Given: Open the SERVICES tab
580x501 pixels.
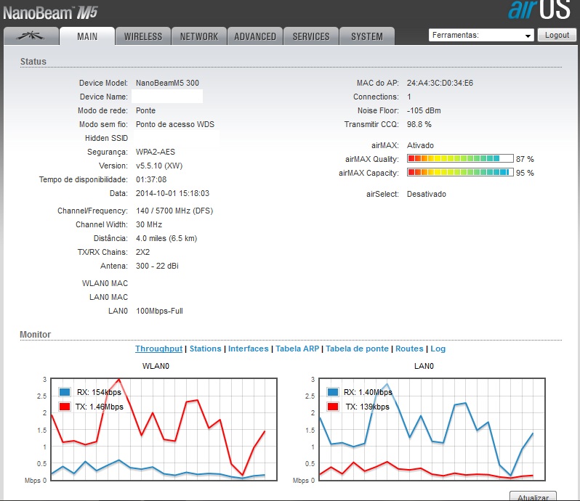Looking at the screenshot, I should point(311,36).
